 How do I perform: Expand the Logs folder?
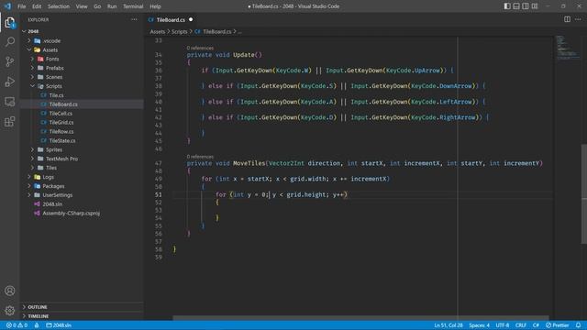(82, 177)
